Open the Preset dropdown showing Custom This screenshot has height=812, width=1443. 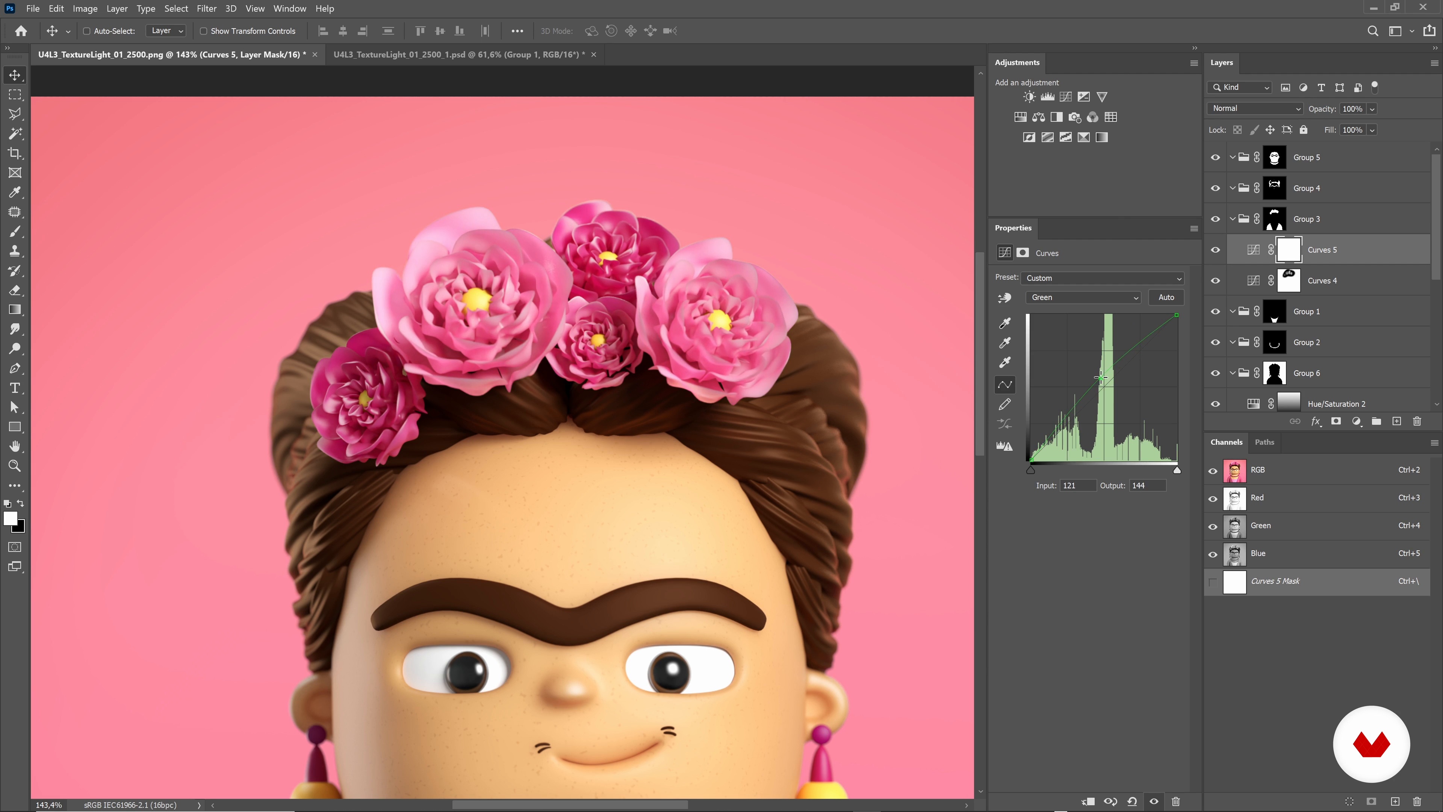coord(1103,278)
